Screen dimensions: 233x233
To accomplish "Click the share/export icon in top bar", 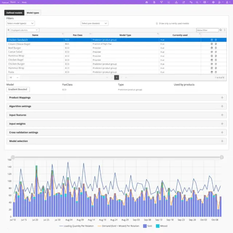I will pyautogui.click(x=183, y=2).
